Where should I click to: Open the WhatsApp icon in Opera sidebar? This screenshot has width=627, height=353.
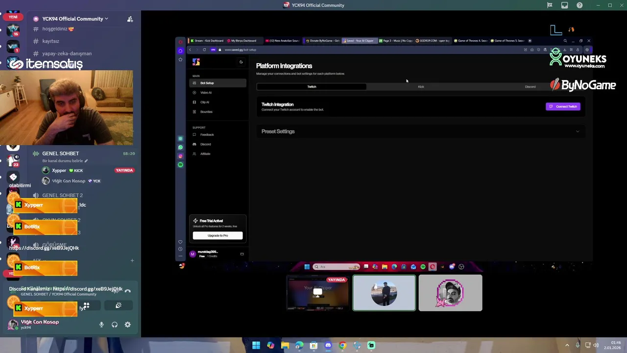click(x=180, y=147)
